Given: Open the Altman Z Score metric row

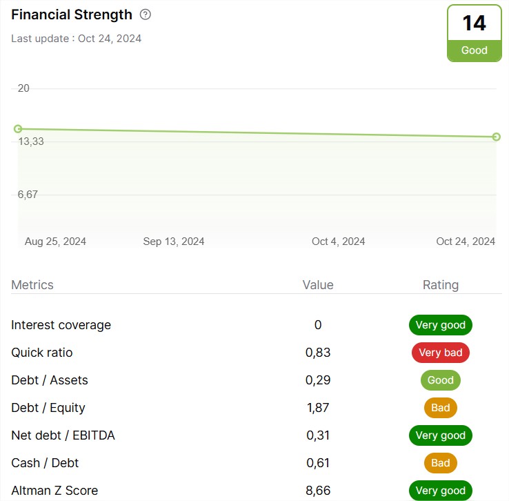Looking at the screenshot, I should coord(257,490).
